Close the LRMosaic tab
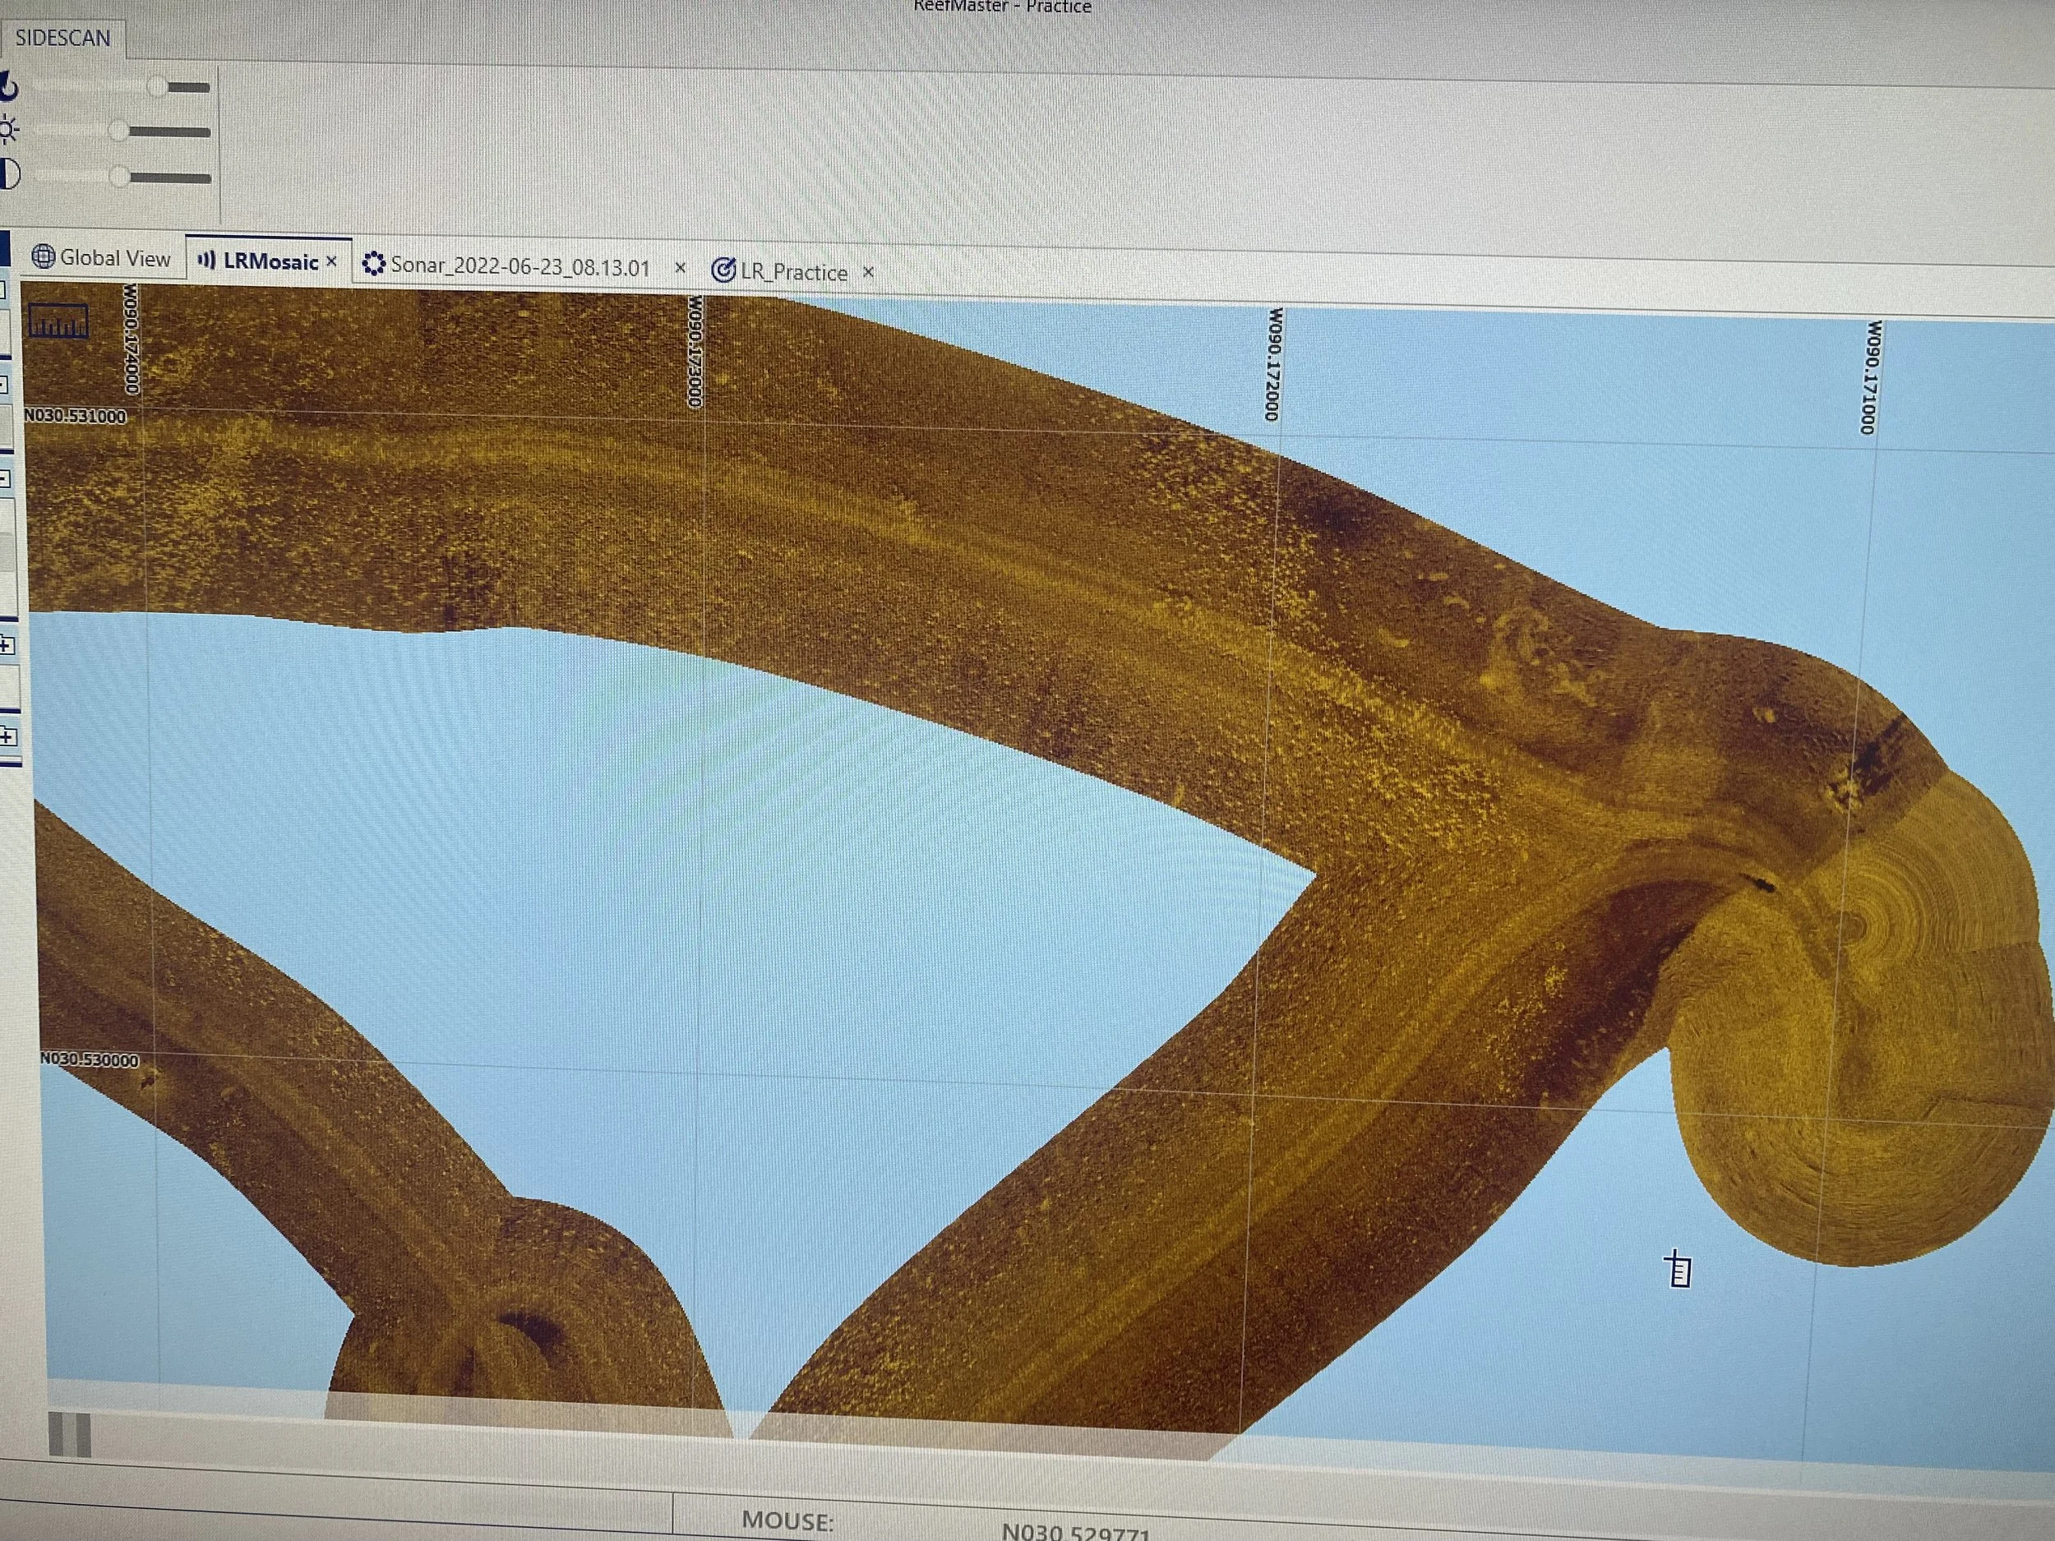2055x1541 pixels. coord(331,263)
